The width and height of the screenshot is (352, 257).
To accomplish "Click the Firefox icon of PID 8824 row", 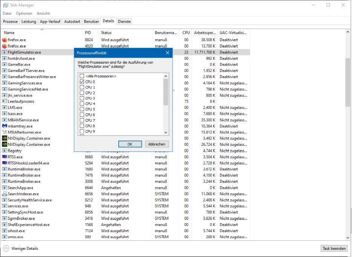I will pos(5,40).
